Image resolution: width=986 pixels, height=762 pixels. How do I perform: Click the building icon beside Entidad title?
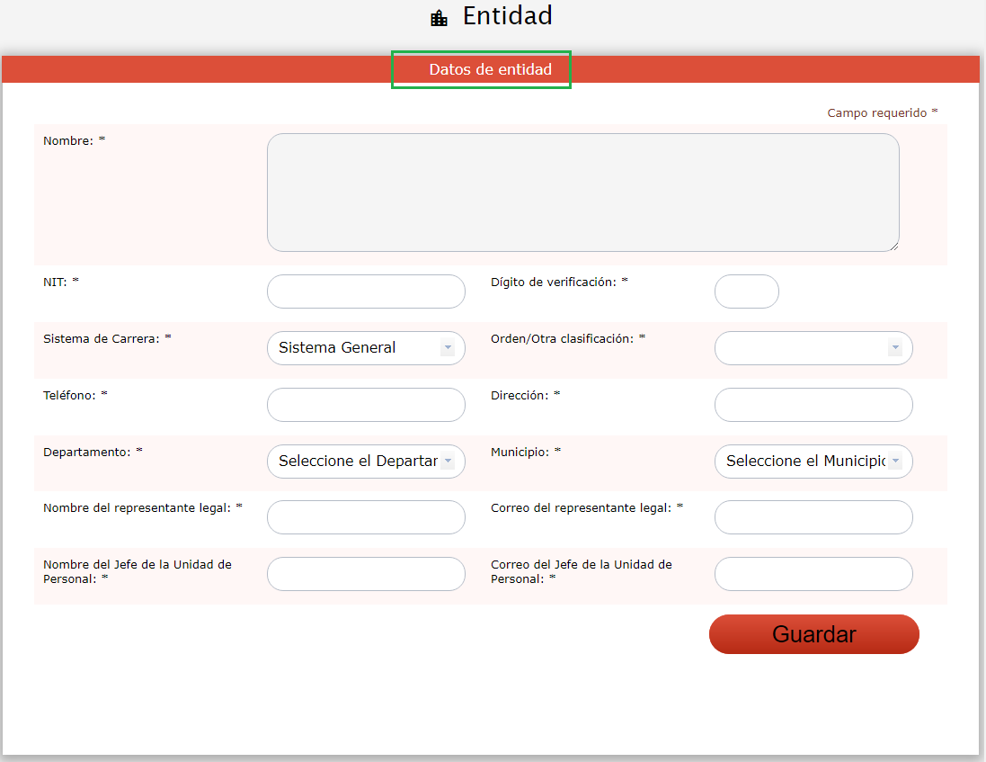(439, 18)
